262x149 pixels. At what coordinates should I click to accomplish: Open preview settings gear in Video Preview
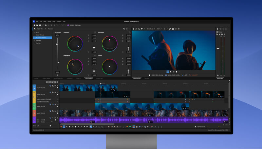point(133,29)
